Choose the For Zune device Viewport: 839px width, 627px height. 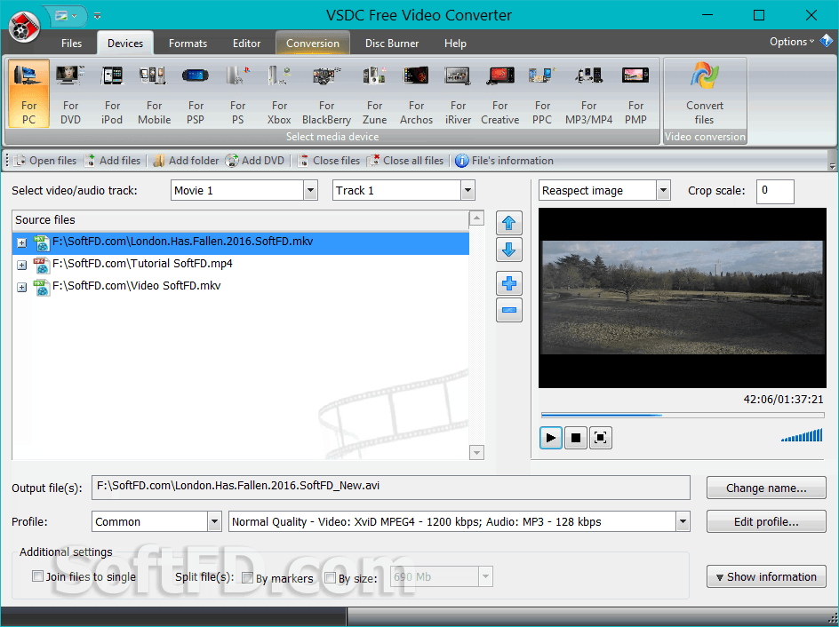[x=374, y=93]
